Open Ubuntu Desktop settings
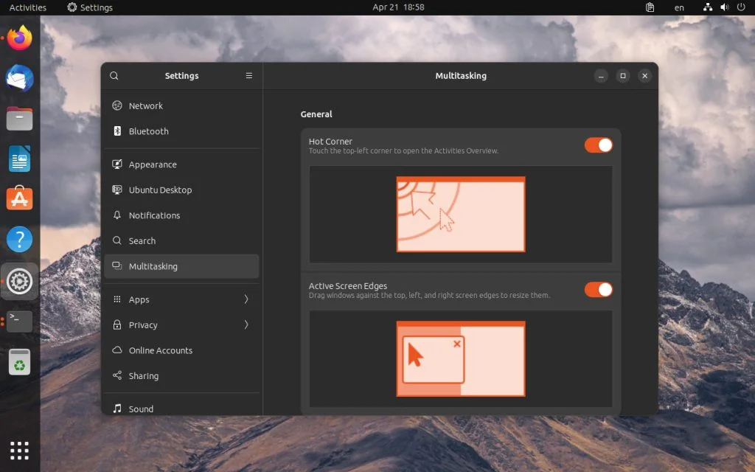Viewport: 755px width, 472px height. coord(159,190)
